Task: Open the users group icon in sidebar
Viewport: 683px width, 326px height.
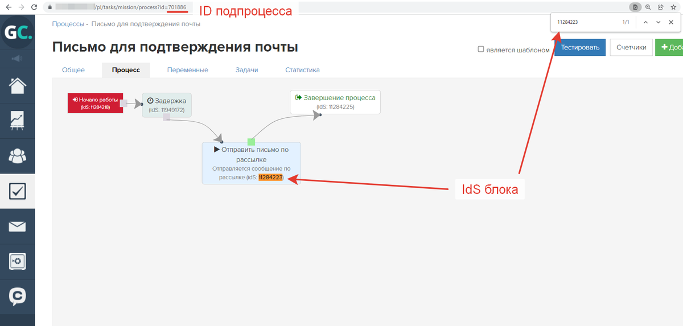Action: click(x=17, y=156)
